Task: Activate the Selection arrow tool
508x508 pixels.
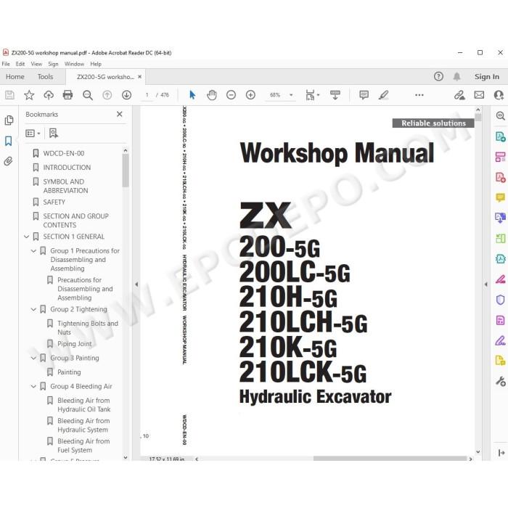Action: 192,95
